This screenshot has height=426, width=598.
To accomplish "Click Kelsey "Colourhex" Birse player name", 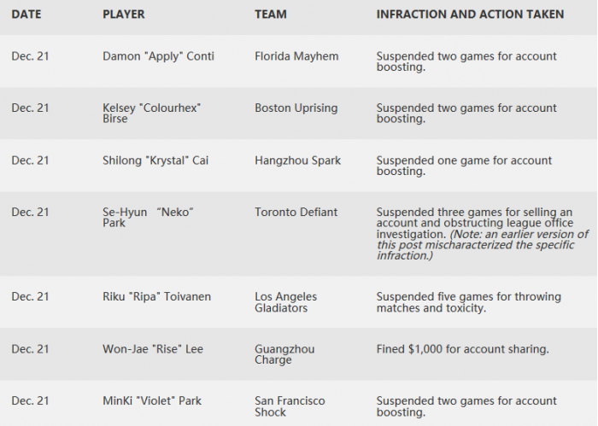I will [x=151, y=114].
